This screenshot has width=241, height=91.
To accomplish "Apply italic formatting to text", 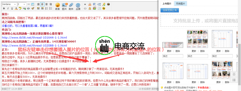I will [8, 8].
